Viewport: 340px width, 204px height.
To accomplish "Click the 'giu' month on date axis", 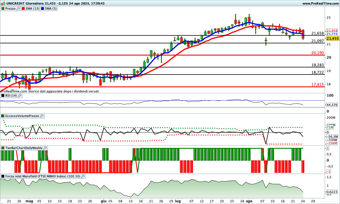I will [103, 201].
